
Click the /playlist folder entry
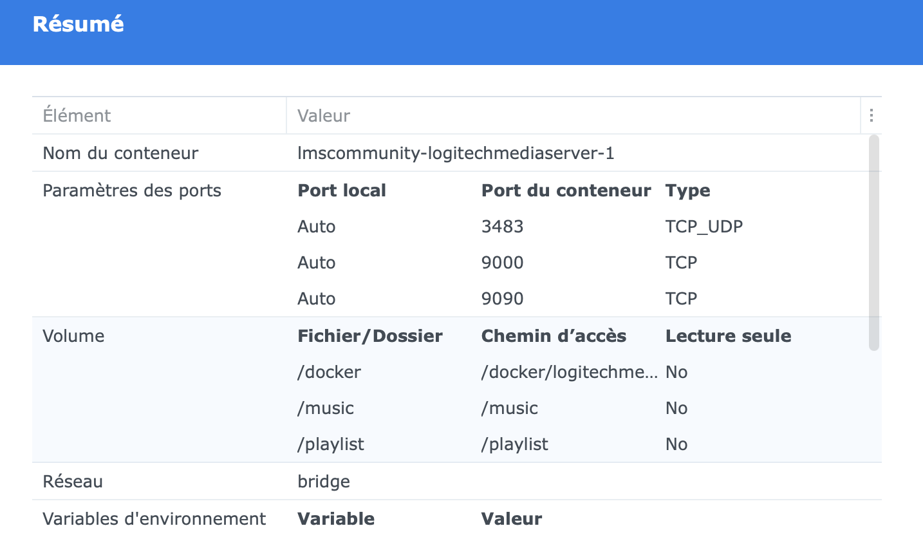(331, 444)
